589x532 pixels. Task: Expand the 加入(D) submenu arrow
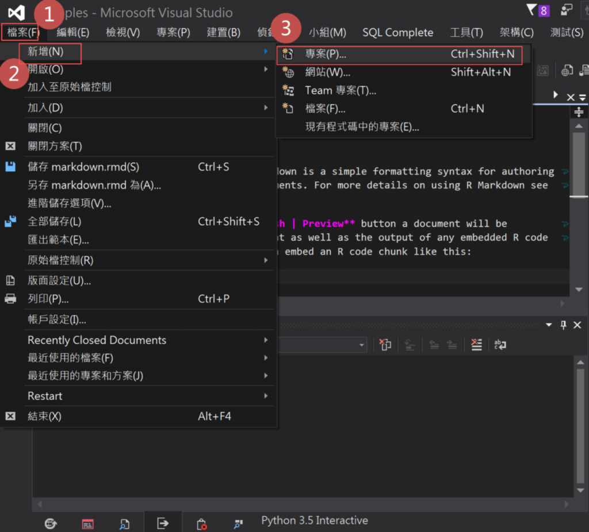click(x=266, y=107)
